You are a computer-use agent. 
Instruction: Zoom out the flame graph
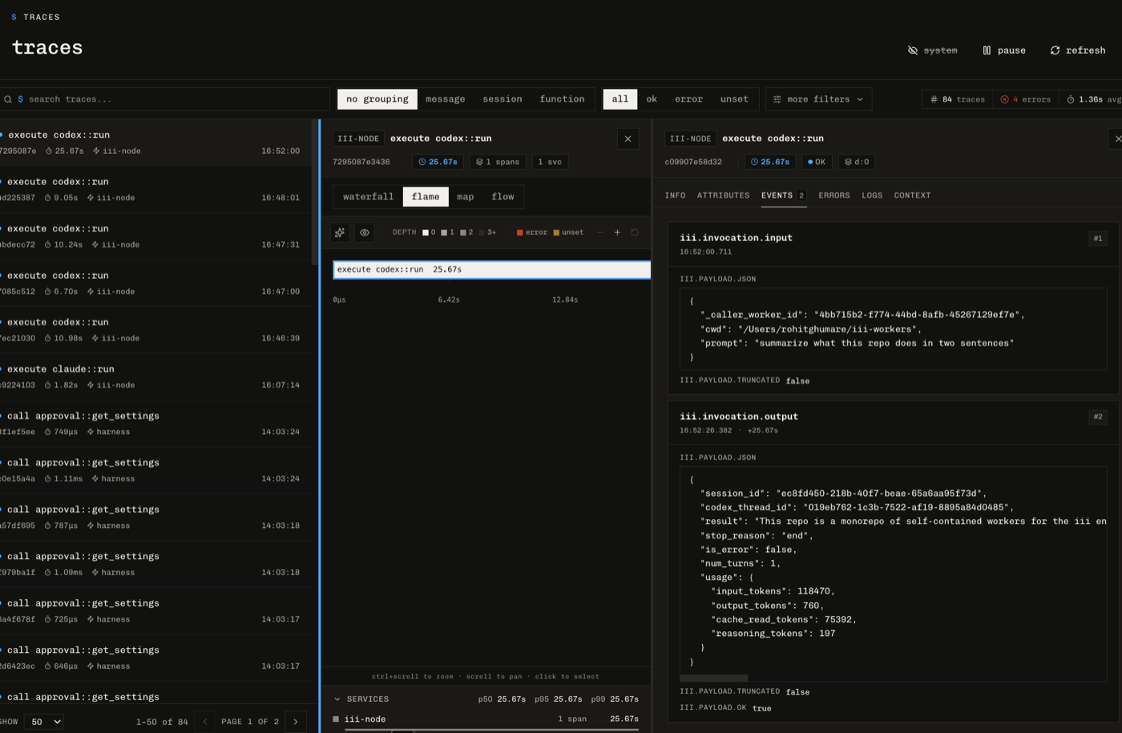point(599,232)
